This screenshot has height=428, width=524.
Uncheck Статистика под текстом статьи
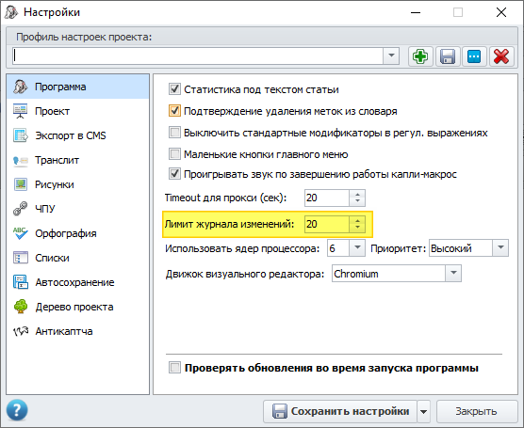pyautogui.click(x=174, y=89)
